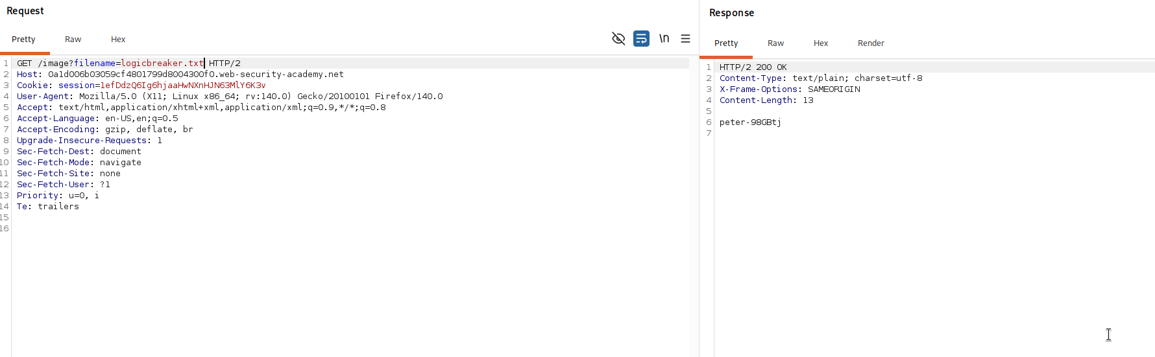Open the Request hamburger options menu
This screenshot has width=1155, height=357.
tap(685, 39)
